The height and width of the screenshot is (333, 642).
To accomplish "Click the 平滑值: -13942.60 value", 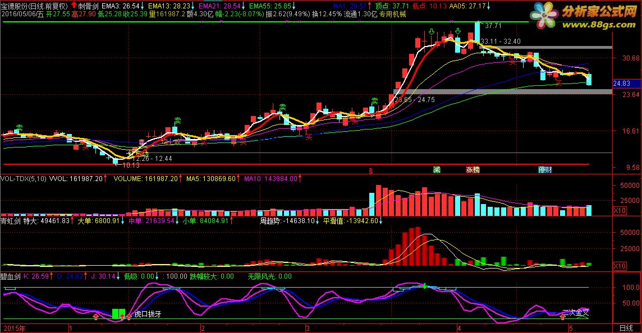I will point(351,221).
